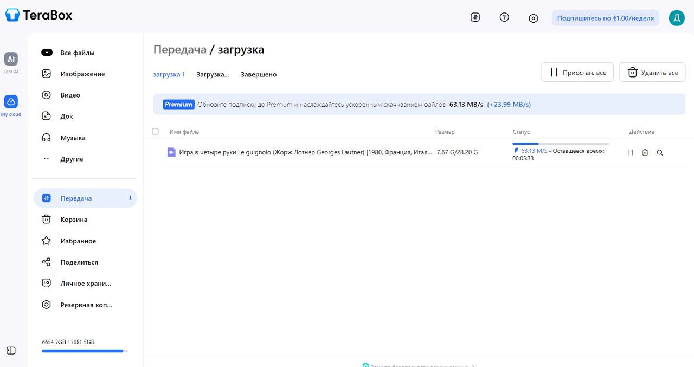The image size is (694, 367).
Task: Click the Premium badge in the banner
Action: point(178,104)
